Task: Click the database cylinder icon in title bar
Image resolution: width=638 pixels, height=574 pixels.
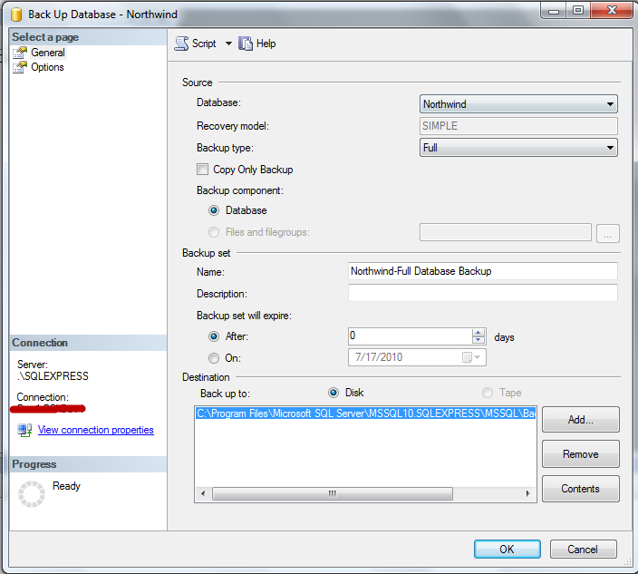Action: point(16,15)
